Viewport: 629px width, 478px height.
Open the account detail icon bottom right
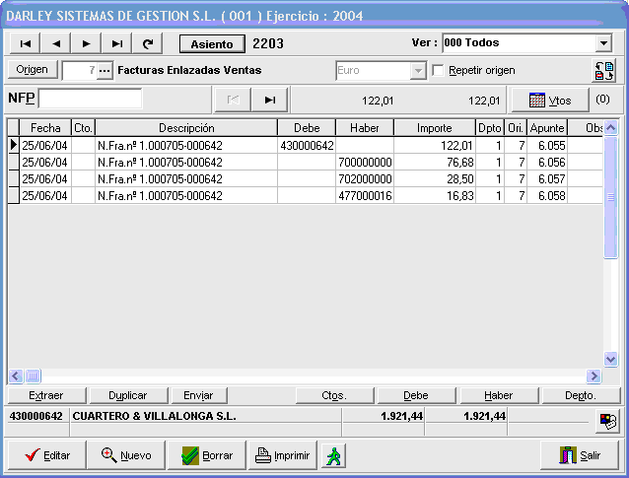[x=607, y=421]
